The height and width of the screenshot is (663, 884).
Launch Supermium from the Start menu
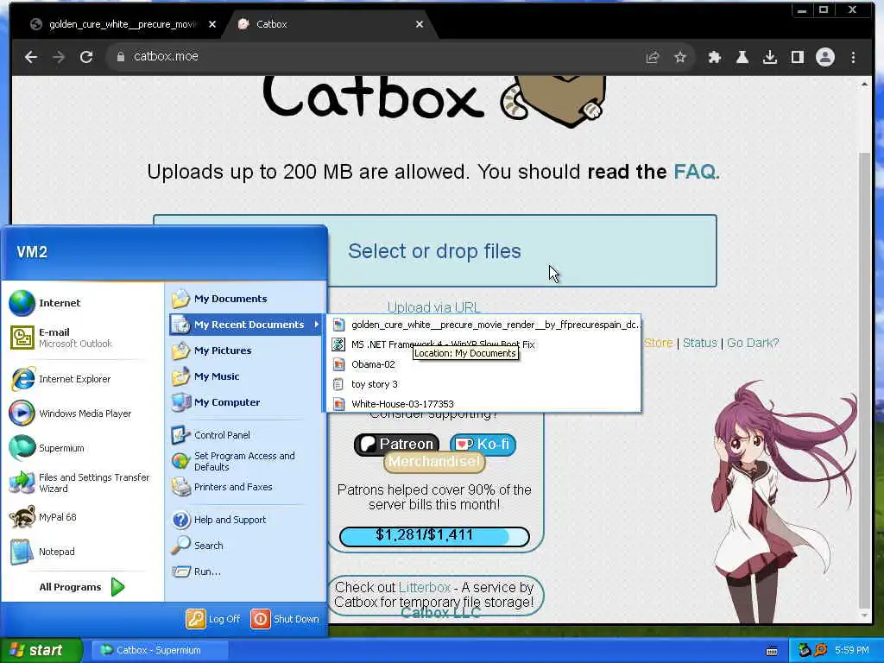(x=82, y=448)
